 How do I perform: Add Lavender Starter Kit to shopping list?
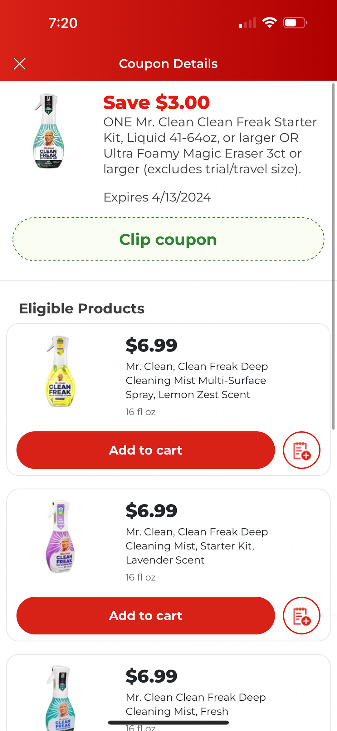coord(301,616)
